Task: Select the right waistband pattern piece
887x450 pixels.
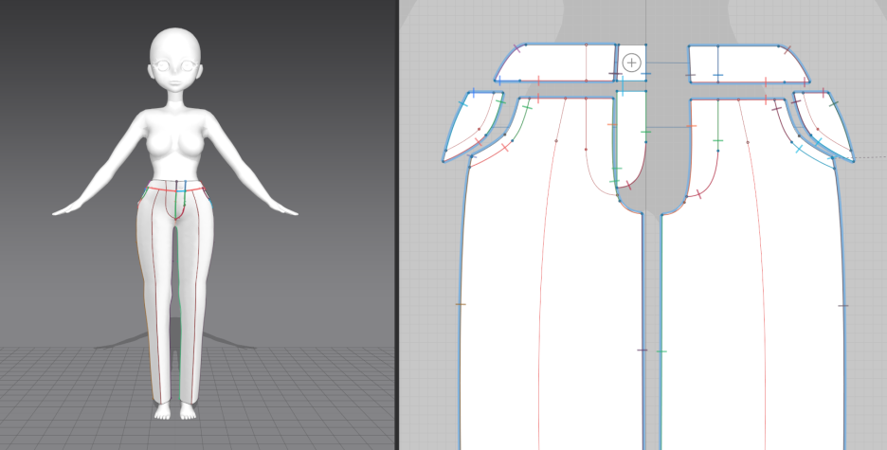Action: pos(749,63)
